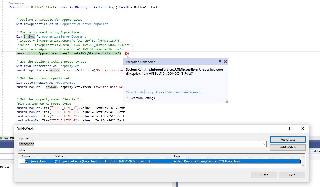320x187 pixels.
Task: Close the Exception Unhandled popup
Action: (225, 62)
